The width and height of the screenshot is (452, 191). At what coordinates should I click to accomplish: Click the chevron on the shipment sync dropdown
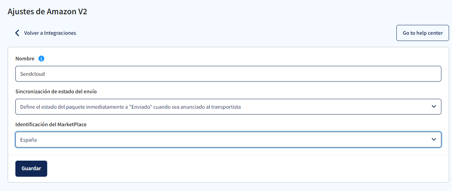point(434,106)
